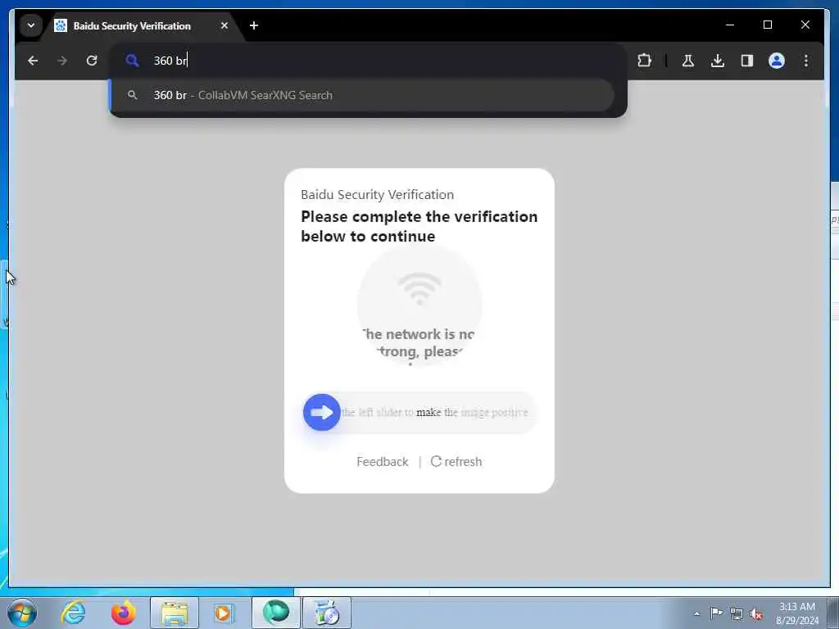Image resolution: width=839 pixels, height=629 pixels.
Task: Go back using browser back arrow
Action: [33, 61]
